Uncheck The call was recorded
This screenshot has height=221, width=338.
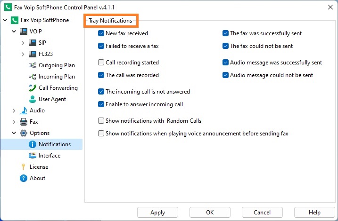(101, 75)
